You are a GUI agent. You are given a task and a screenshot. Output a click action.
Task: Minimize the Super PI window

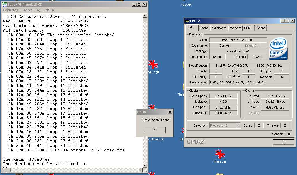click(134, 5)
